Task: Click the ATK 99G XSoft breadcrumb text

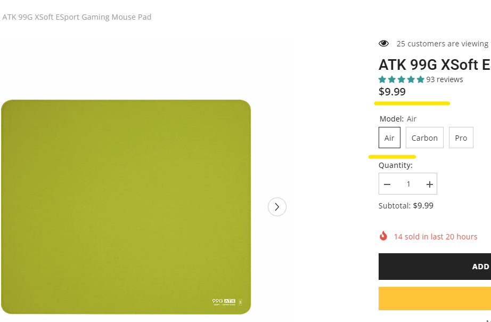Action: coord(77,17)
